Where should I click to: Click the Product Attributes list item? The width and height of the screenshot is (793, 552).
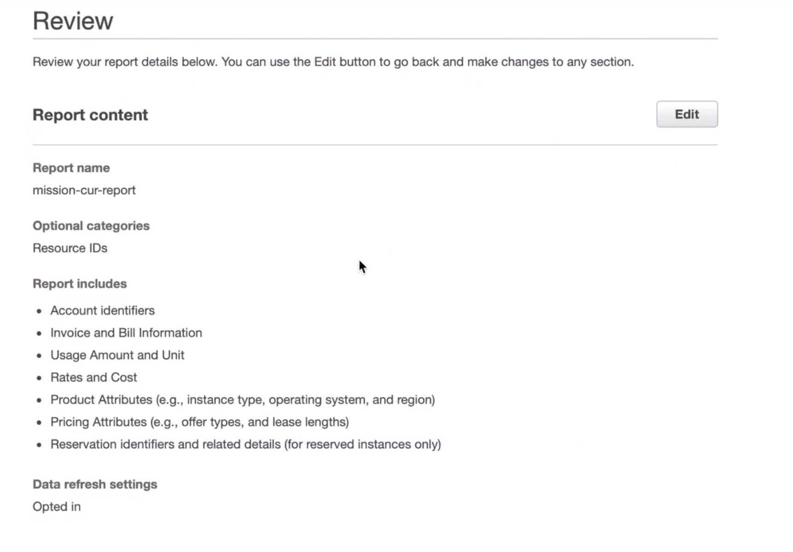pos(242,400)
